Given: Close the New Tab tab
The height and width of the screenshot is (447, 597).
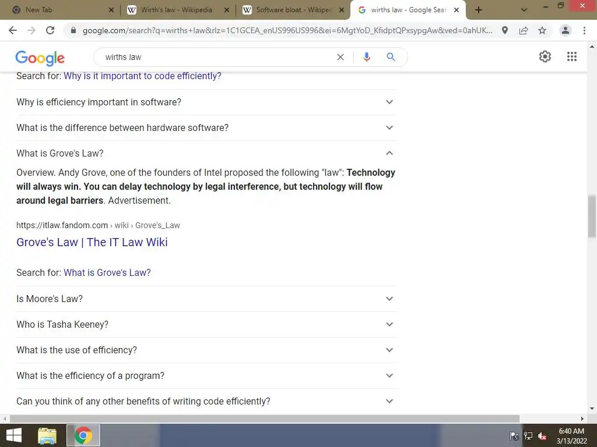Looking at the screenshot, I should click(x=111, y=10).
